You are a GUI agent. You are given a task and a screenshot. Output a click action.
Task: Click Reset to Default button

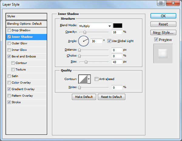pos(111,97)
